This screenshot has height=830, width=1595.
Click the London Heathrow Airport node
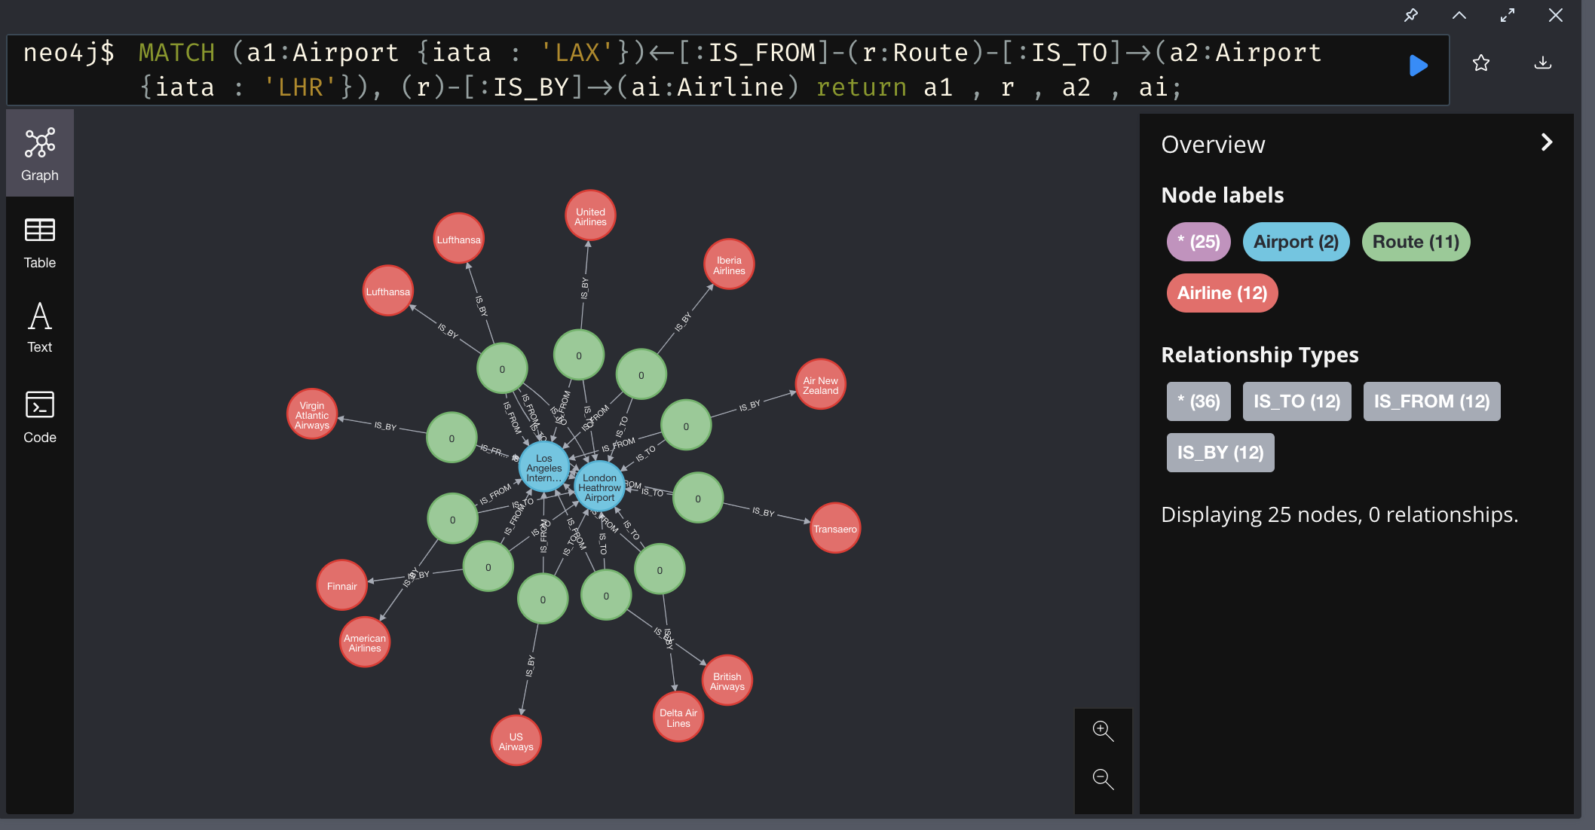point(599,487)
